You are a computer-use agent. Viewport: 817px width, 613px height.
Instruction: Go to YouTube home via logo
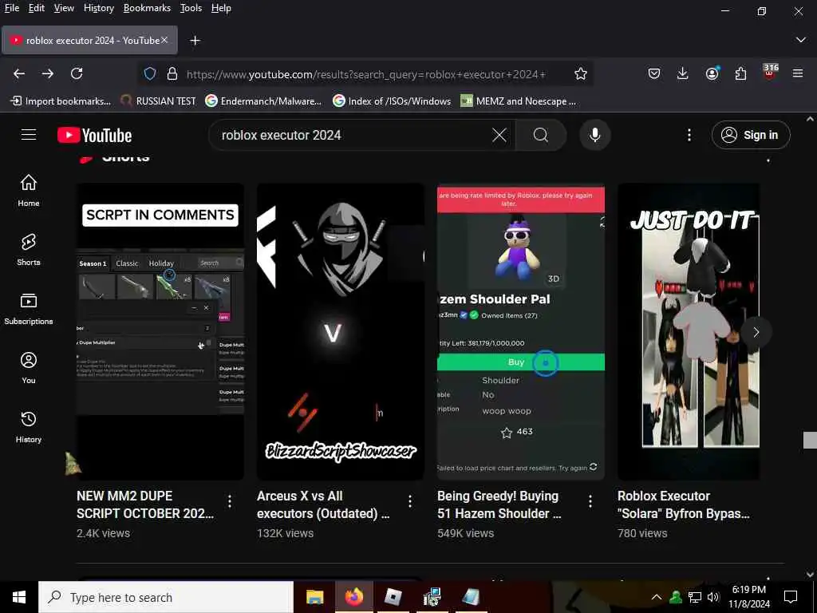[94, 135]
